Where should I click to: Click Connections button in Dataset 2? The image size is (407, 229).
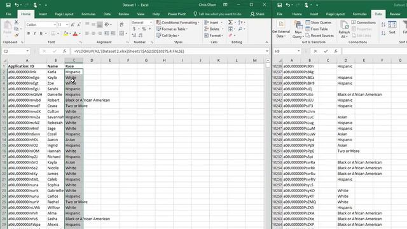(x=363, y=23)
